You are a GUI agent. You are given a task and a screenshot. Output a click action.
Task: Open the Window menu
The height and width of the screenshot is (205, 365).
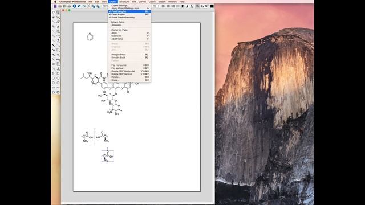172,2
